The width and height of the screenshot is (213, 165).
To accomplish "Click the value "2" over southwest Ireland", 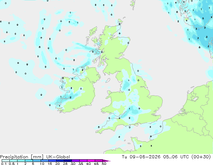I will 71,97.
